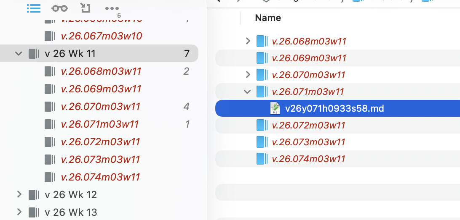Select the list view sidebar icon
Viewport: 460px width, 220px height.
point(33,8)
